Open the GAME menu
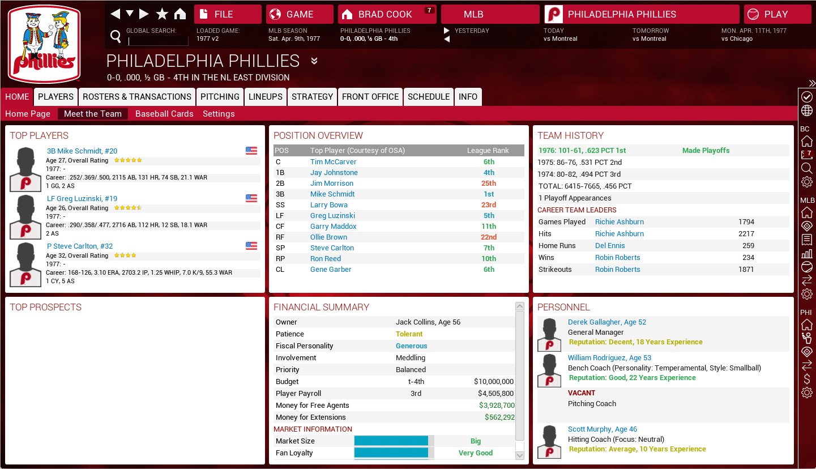The image size is (816, 469). 300,14
